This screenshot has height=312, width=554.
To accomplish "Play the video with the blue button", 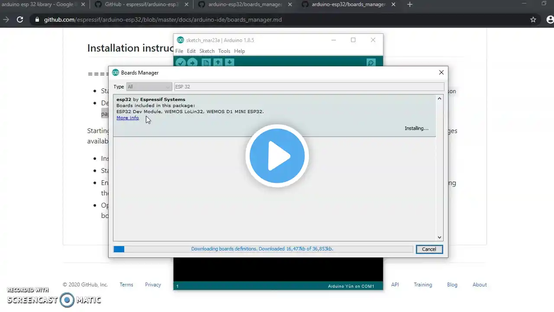I will coord(277,156).
